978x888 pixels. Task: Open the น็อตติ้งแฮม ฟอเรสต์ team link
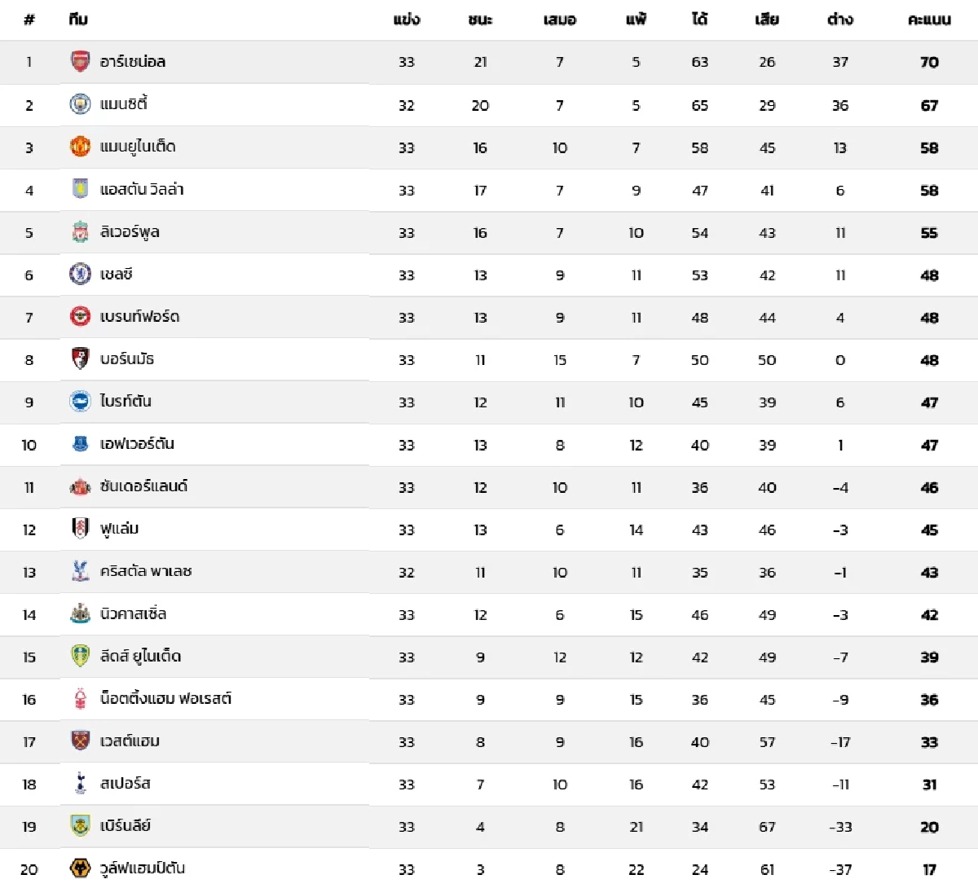coord(165,699)
